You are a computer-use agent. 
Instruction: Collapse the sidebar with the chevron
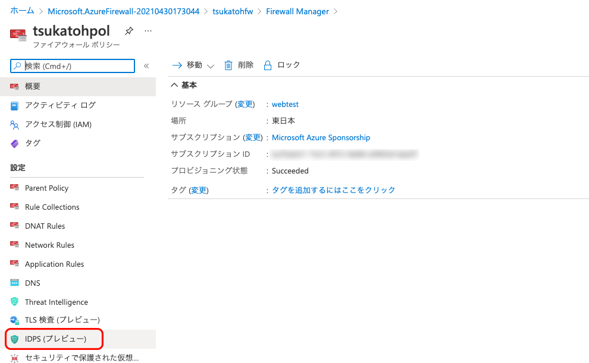146,66
